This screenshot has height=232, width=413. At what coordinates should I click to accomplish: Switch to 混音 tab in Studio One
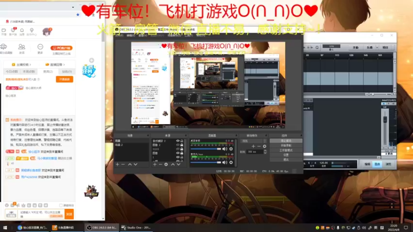tap(377, 164)
